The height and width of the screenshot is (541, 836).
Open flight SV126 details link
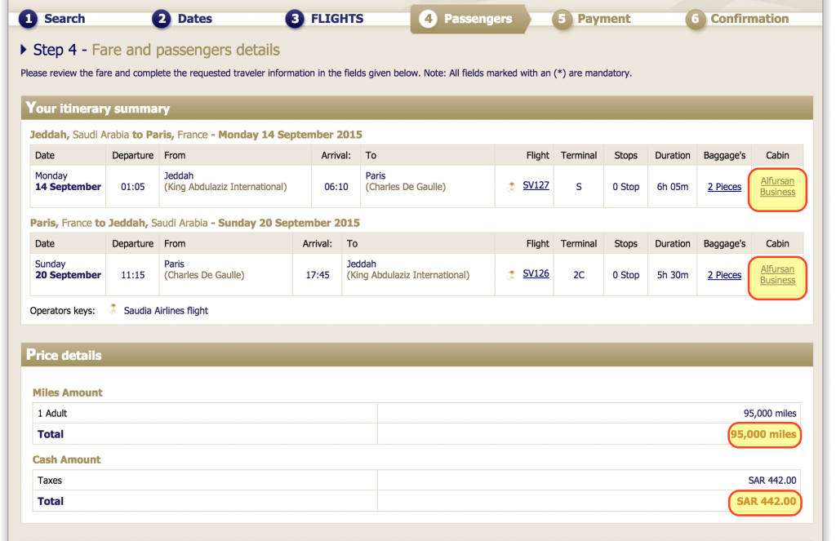[536, 273]
